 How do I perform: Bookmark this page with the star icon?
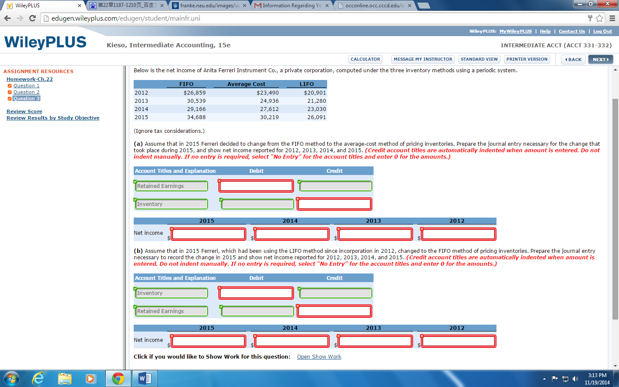click(x=599, y=18)
